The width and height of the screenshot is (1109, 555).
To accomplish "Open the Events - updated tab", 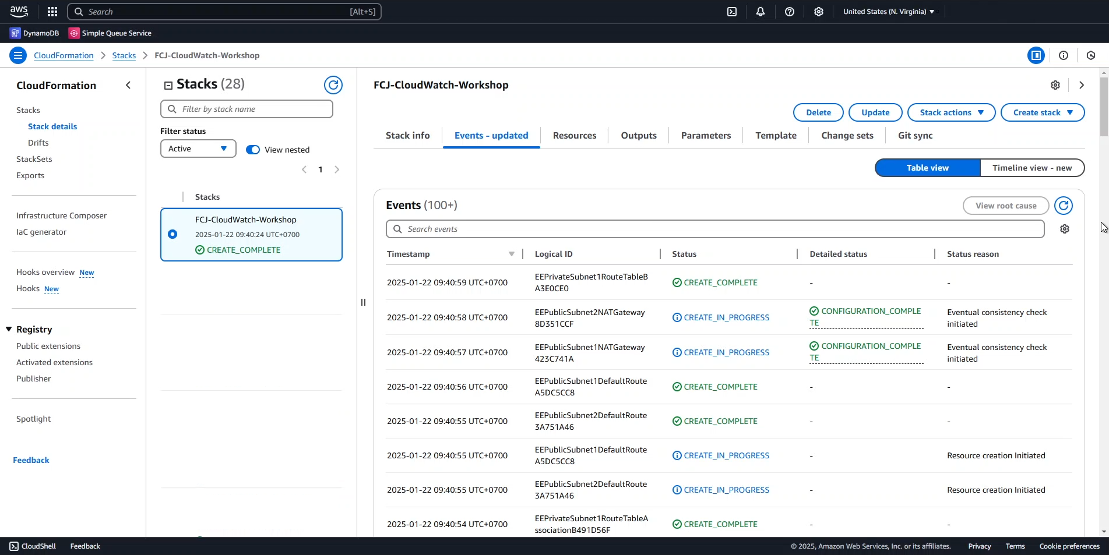I will 491,135.
